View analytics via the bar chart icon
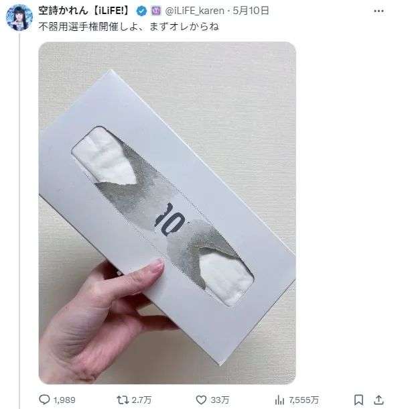The image size is (394, 409). (x=279, y=400)
